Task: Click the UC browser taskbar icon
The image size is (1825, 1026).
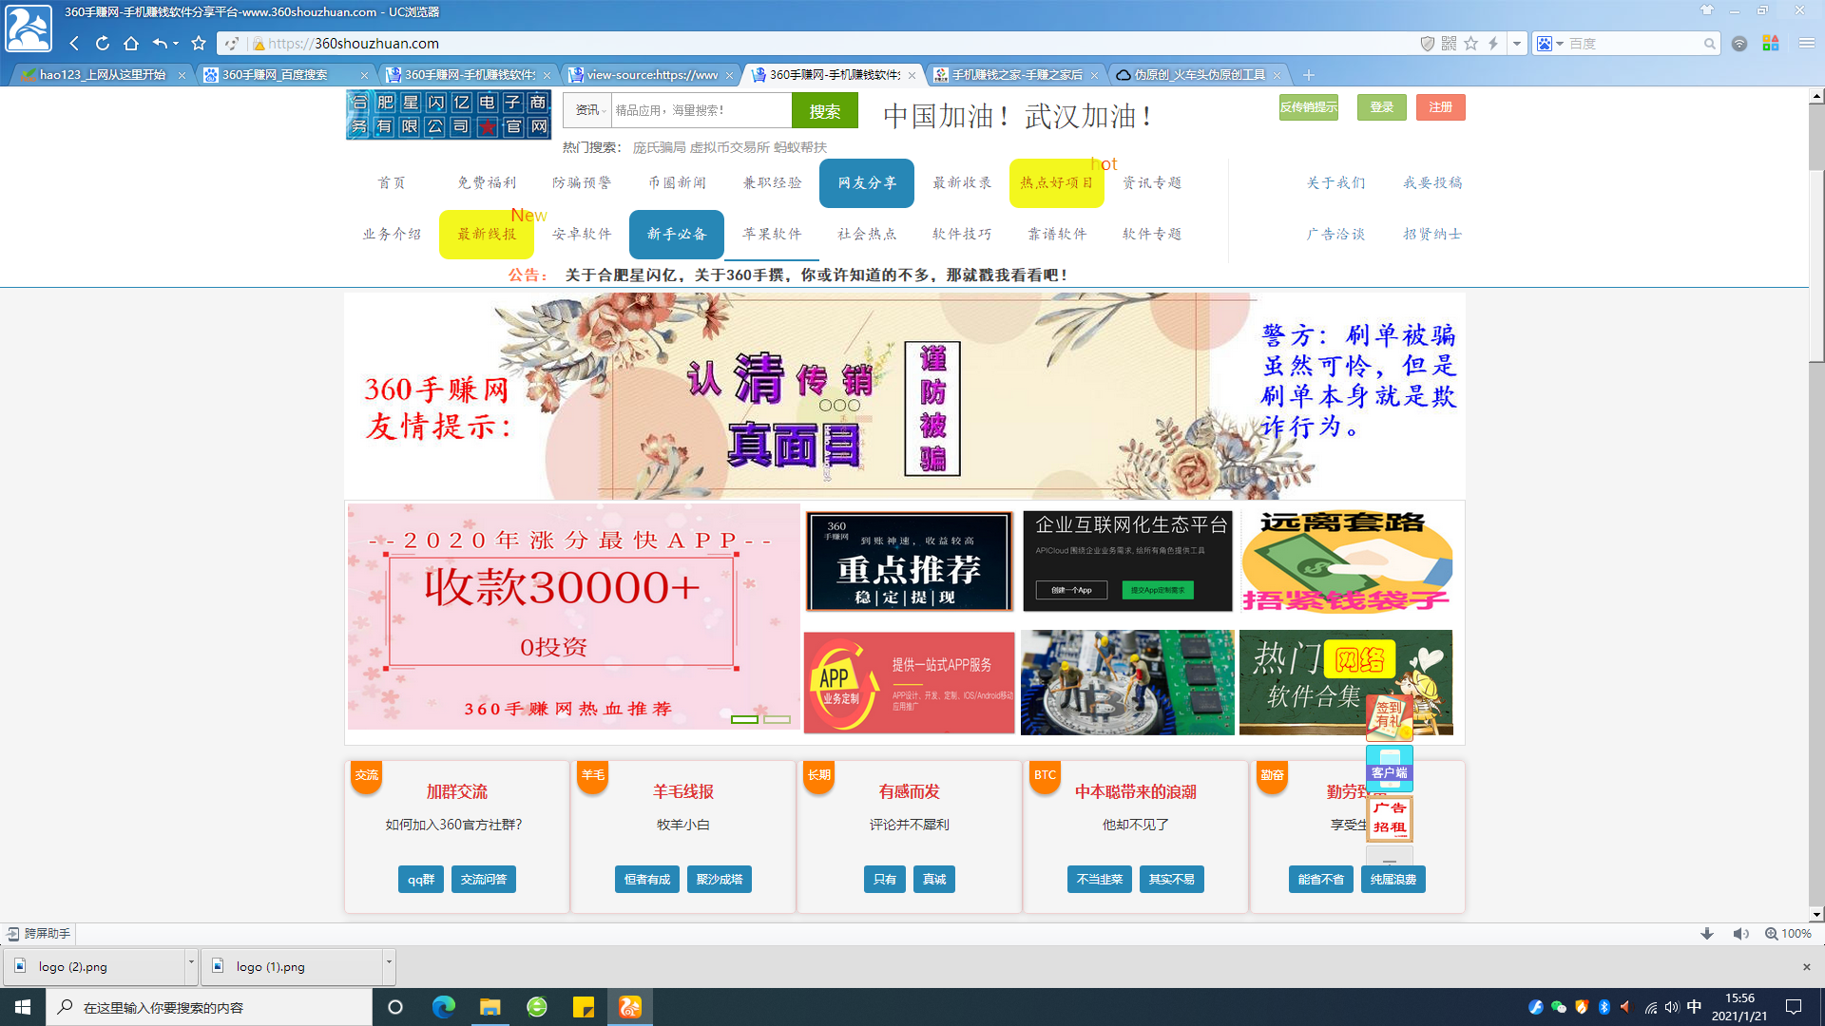Action: (x=630, y=1007)
